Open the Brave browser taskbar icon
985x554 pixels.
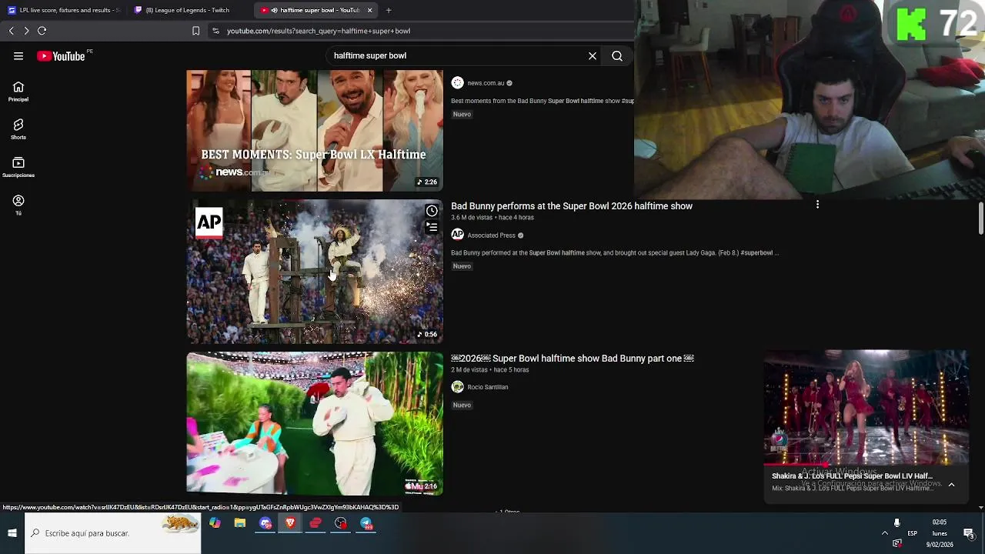pyautogui.click(x=290, y=523)
